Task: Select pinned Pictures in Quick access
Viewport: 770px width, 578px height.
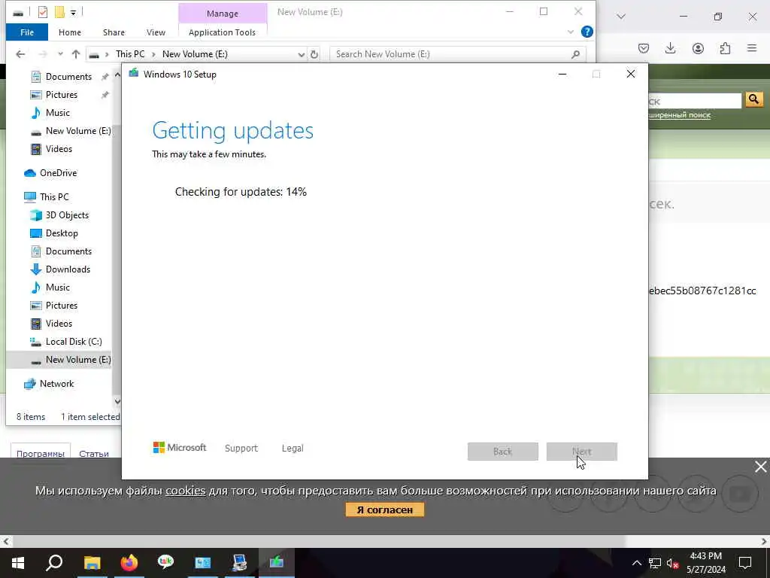Action: click(x=62, y=95)
